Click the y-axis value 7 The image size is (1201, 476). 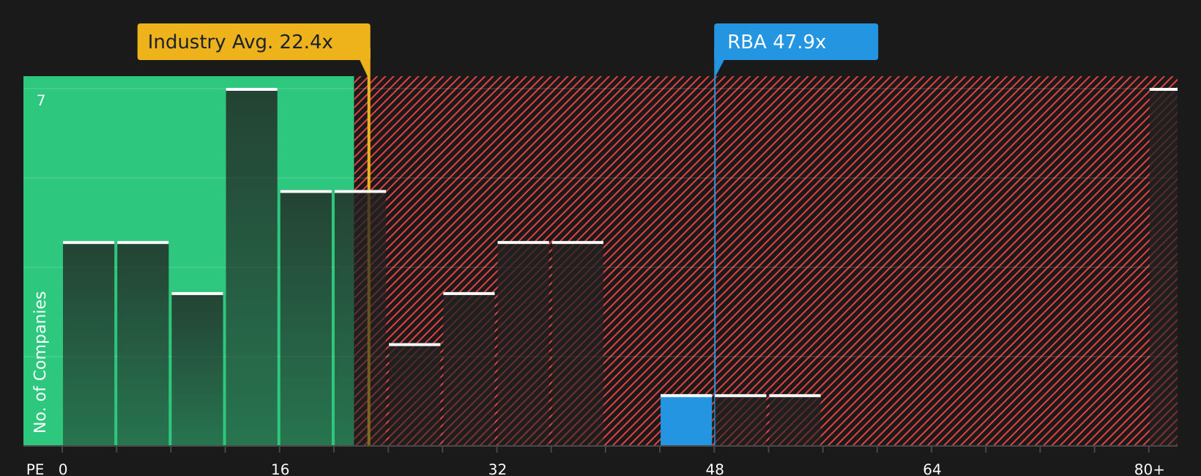coord(41,101)
